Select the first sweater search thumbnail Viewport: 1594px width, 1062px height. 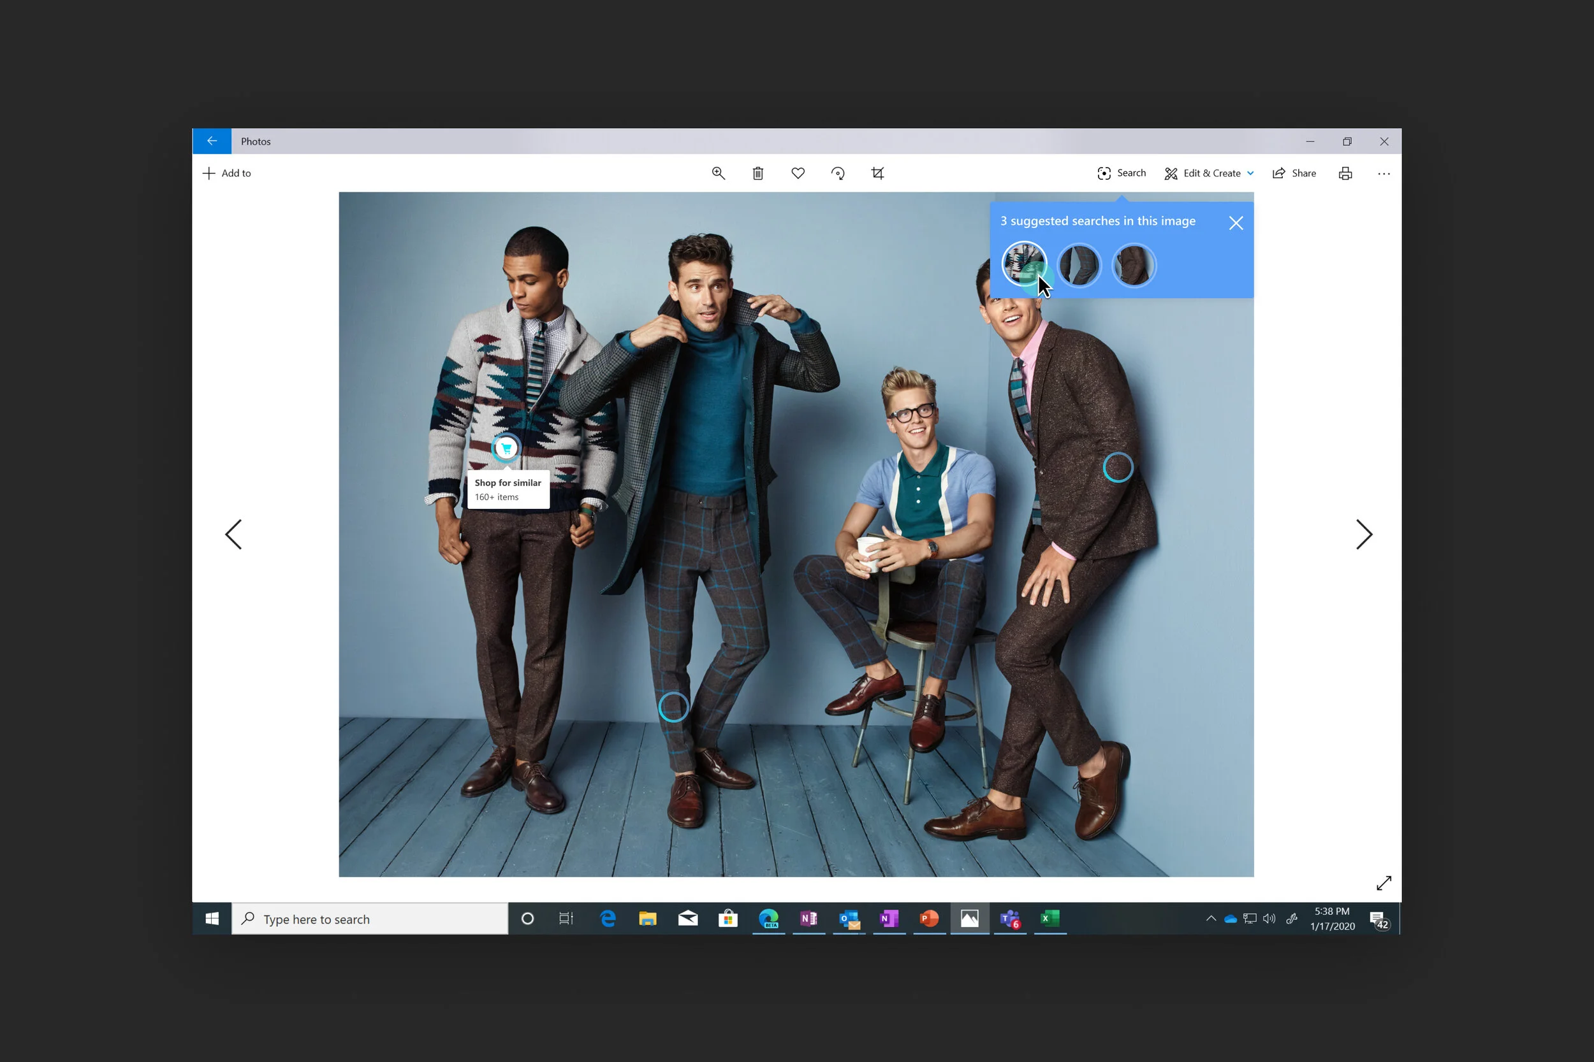pos(1023,264)
